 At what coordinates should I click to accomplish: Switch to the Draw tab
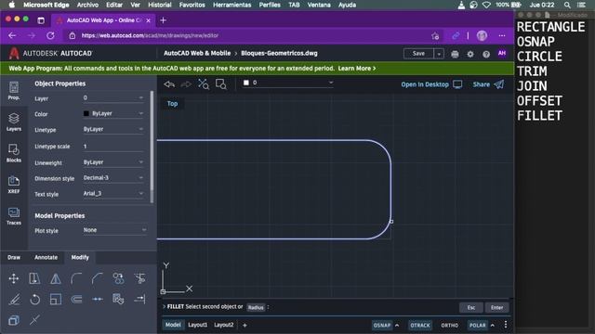tap(14, 258)
